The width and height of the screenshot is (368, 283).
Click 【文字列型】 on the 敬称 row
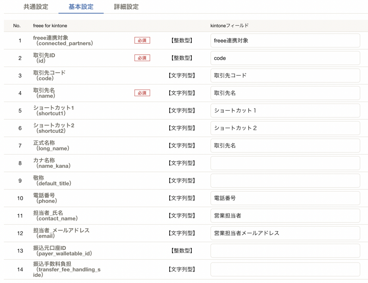click(181, 181)
